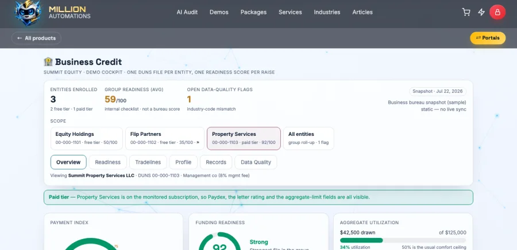
Task: Click 'internal checklist · not a bureau score'
Action: (142, 109)
